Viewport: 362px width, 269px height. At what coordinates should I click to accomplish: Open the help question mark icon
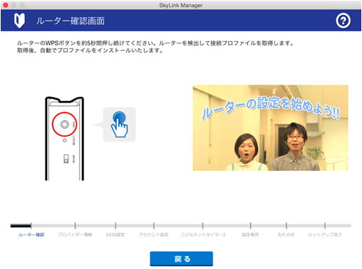pos(343,21)
